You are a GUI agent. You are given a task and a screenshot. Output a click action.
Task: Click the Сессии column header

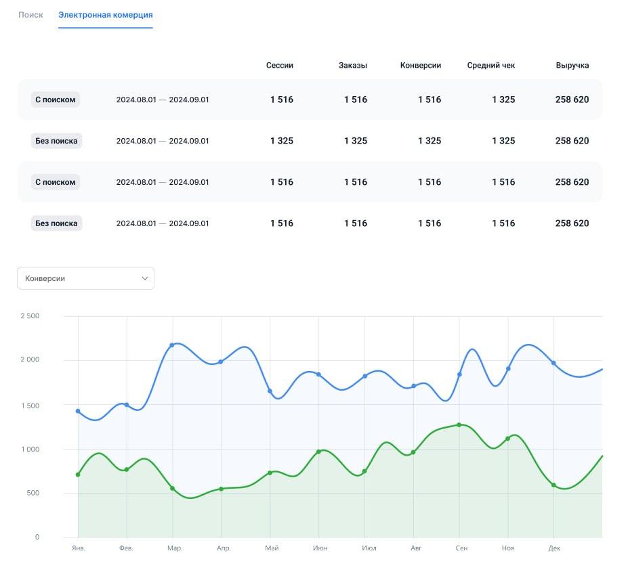point(280,65)
